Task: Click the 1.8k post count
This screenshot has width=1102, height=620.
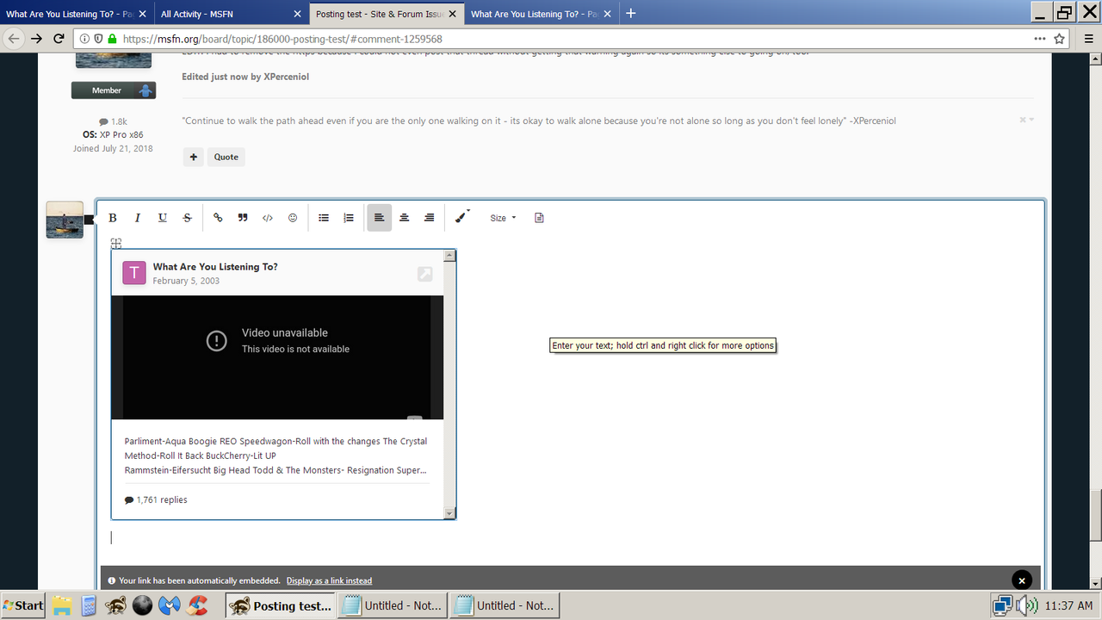Action: (113, 121)
